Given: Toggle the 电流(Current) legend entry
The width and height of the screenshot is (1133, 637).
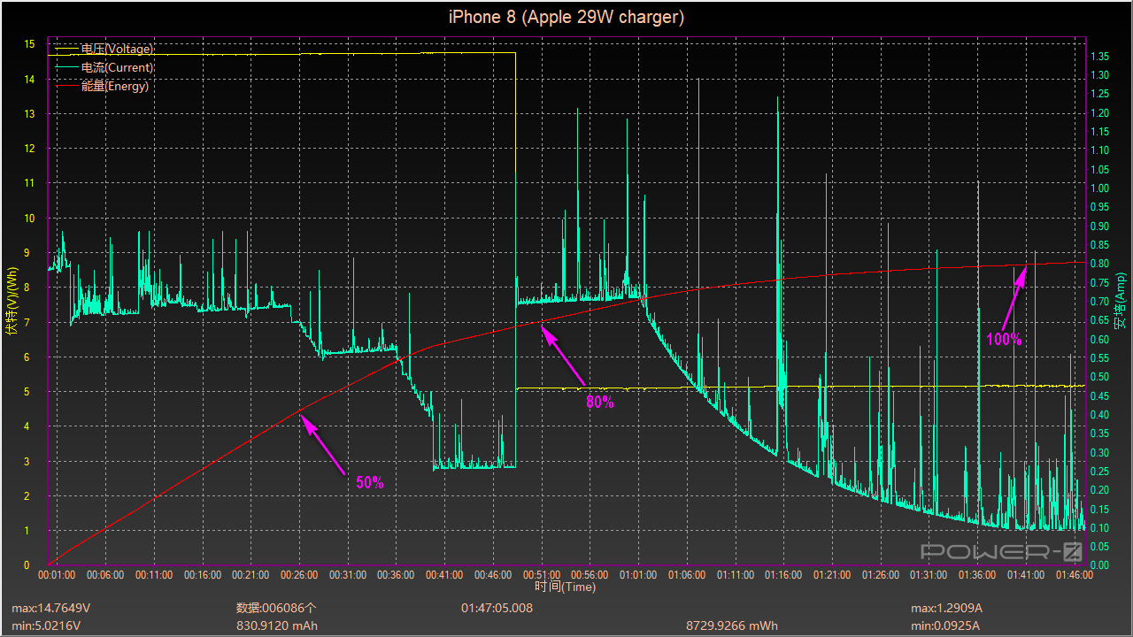Looking at the screenshot, I should (x=117, y=67).
